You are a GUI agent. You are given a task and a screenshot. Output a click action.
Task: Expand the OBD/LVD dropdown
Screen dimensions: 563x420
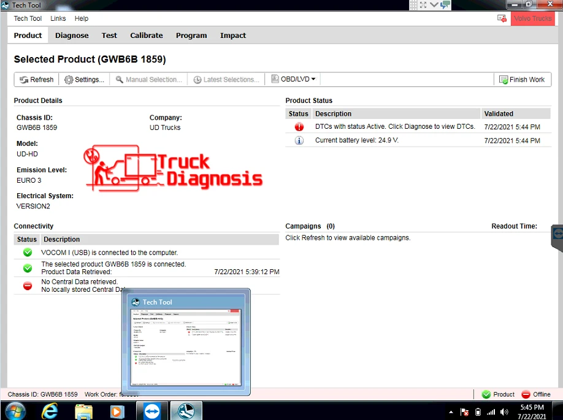pos(293,79)
